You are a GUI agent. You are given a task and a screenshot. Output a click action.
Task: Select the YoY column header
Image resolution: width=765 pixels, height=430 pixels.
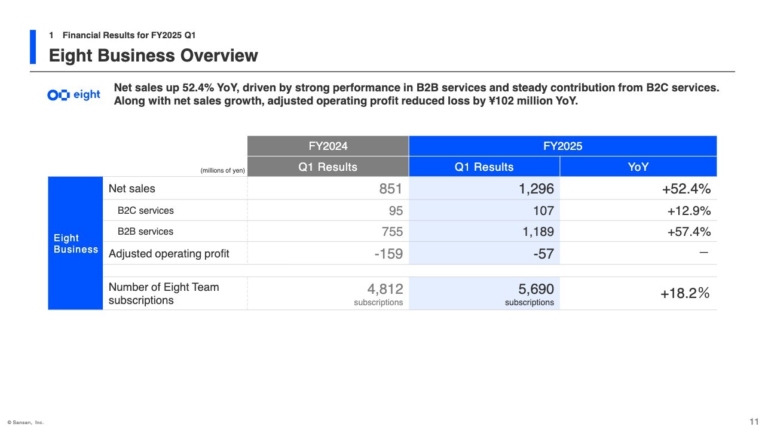638,167
